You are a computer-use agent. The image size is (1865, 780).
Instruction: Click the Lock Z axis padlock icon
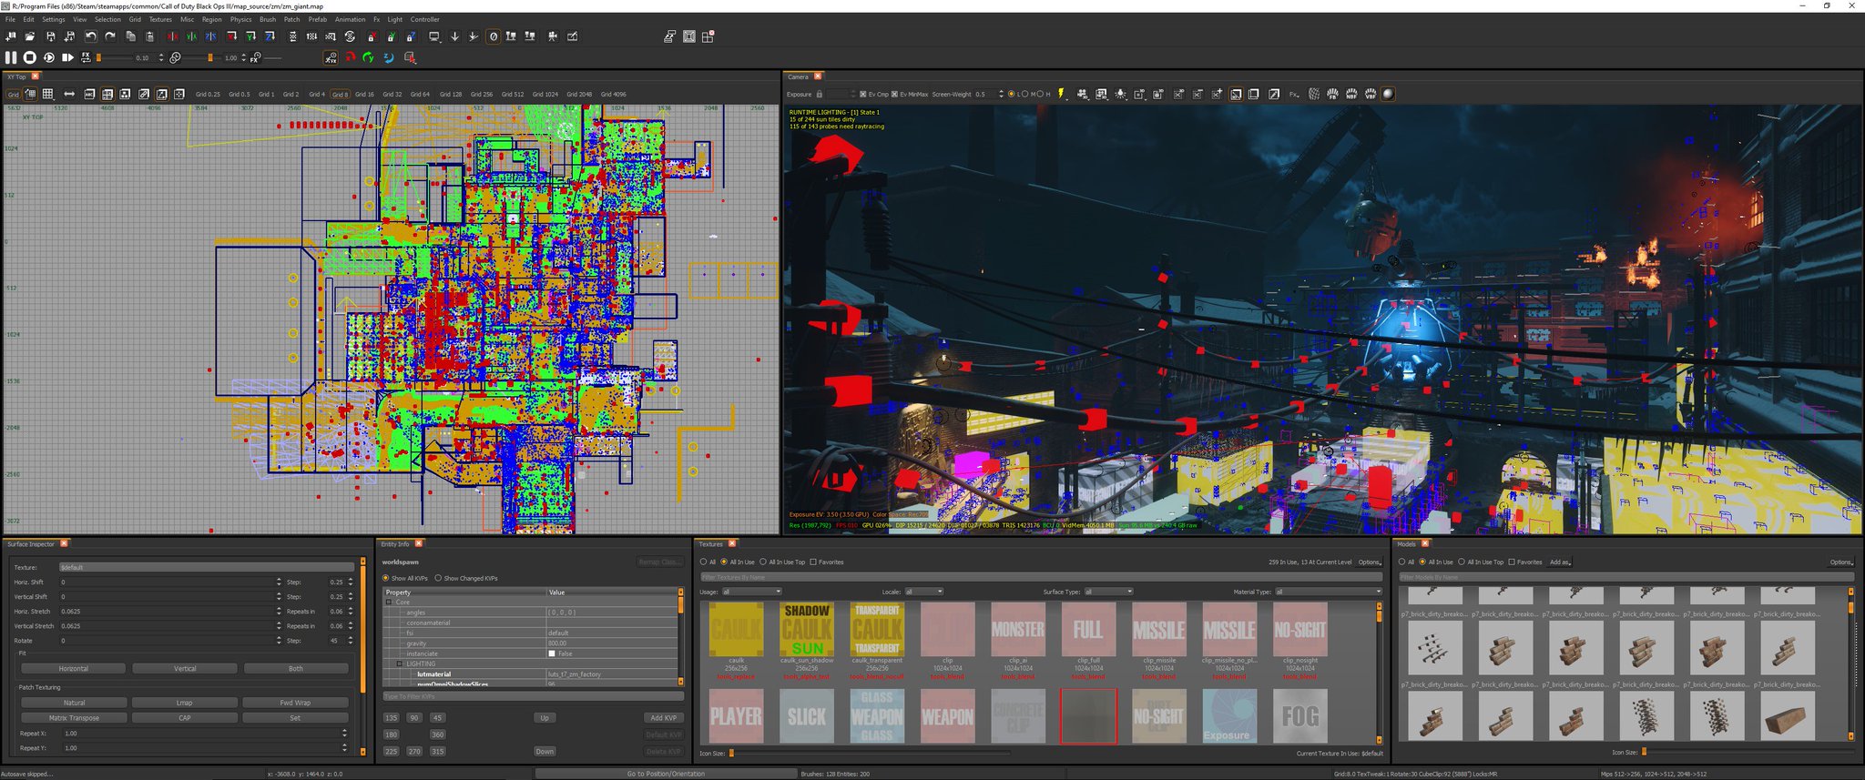pyautogui.click(x=410, y=36)
